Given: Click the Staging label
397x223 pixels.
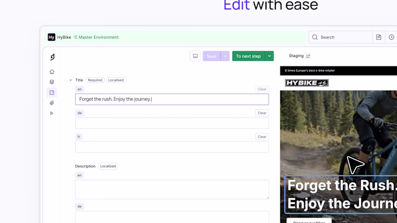Looking at the screenshot, I should click(x=296, y=56).
